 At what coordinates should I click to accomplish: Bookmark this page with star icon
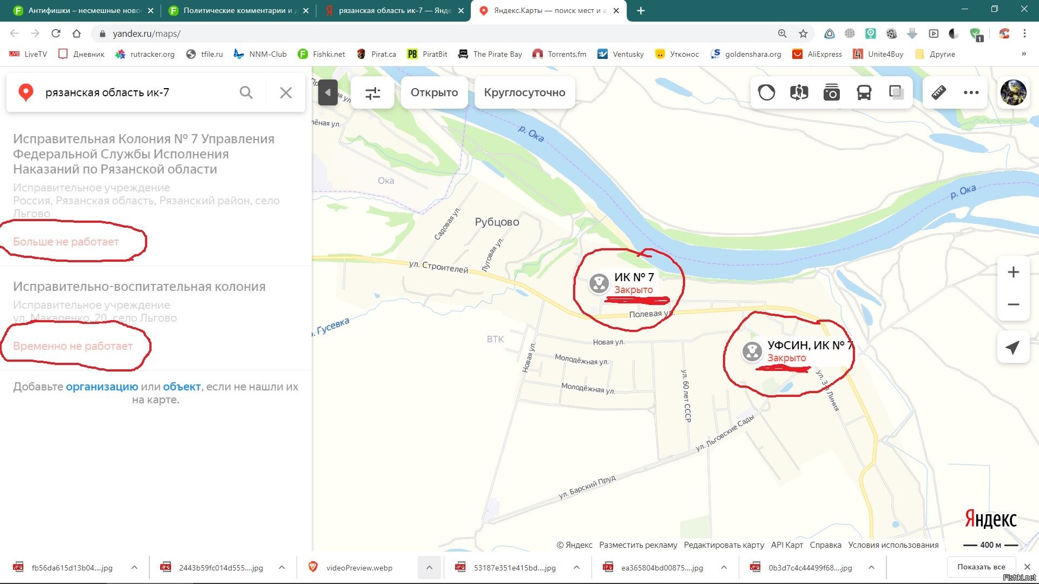click(803, 34)
